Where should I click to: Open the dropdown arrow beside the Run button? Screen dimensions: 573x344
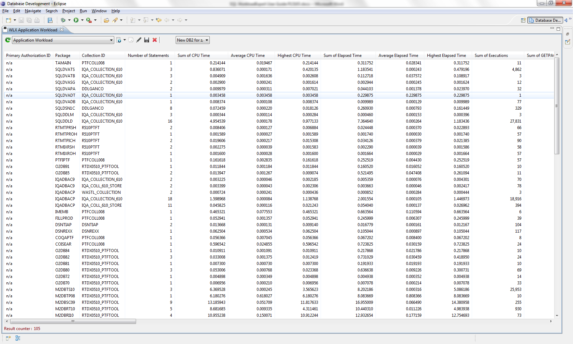(x=82, y=20)
